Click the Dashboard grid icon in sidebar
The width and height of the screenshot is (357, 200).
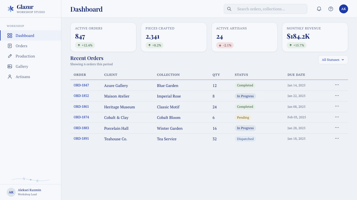(x=10, y=36)
